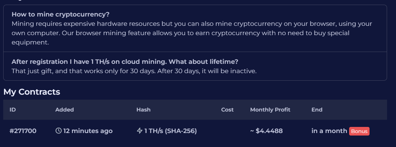Viewport: 396px width, 147px height.
Task: Click the Monthly Profit column header
Action: pyautogui.click(x=270, y=110)
